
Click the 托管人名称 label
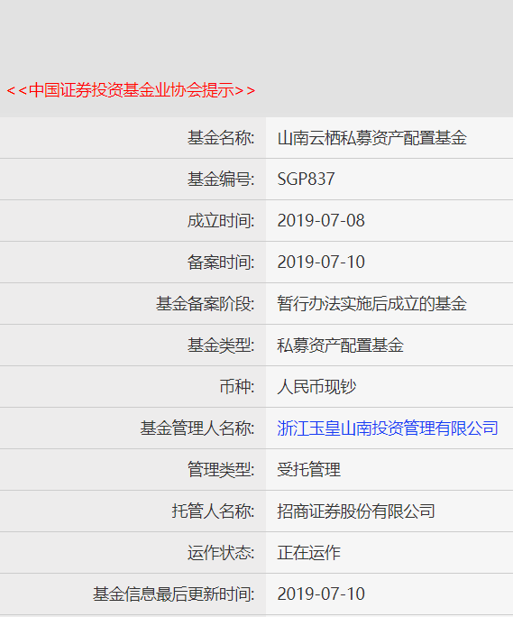tap(213, 511)
